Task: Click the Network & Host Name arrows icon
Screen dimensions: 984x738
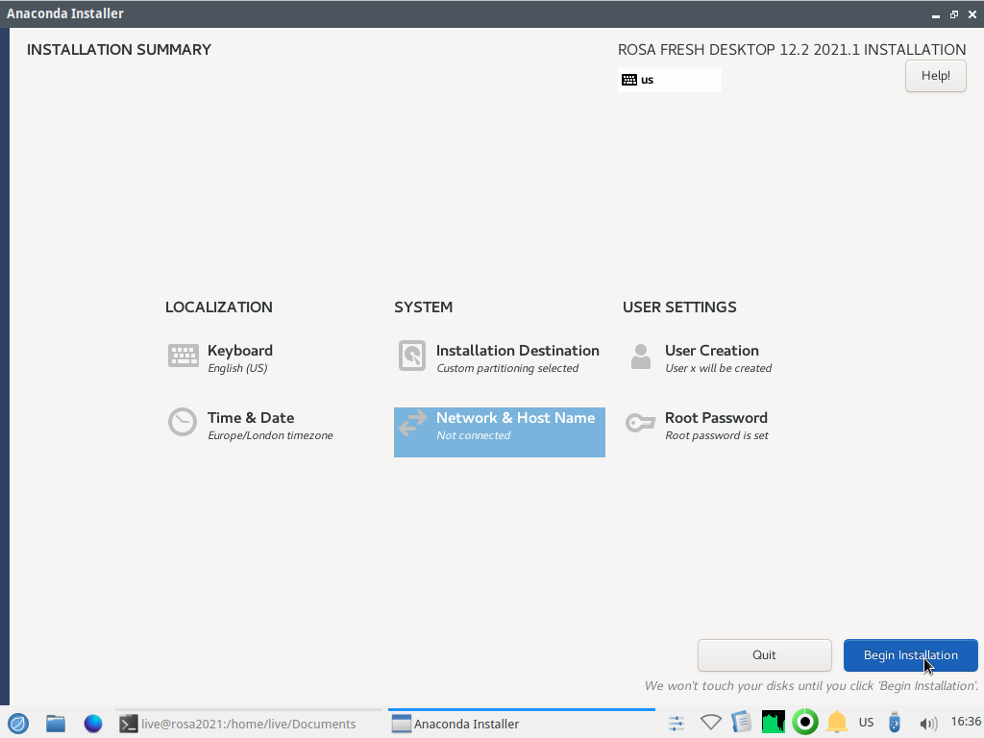Action: point(412,423)
